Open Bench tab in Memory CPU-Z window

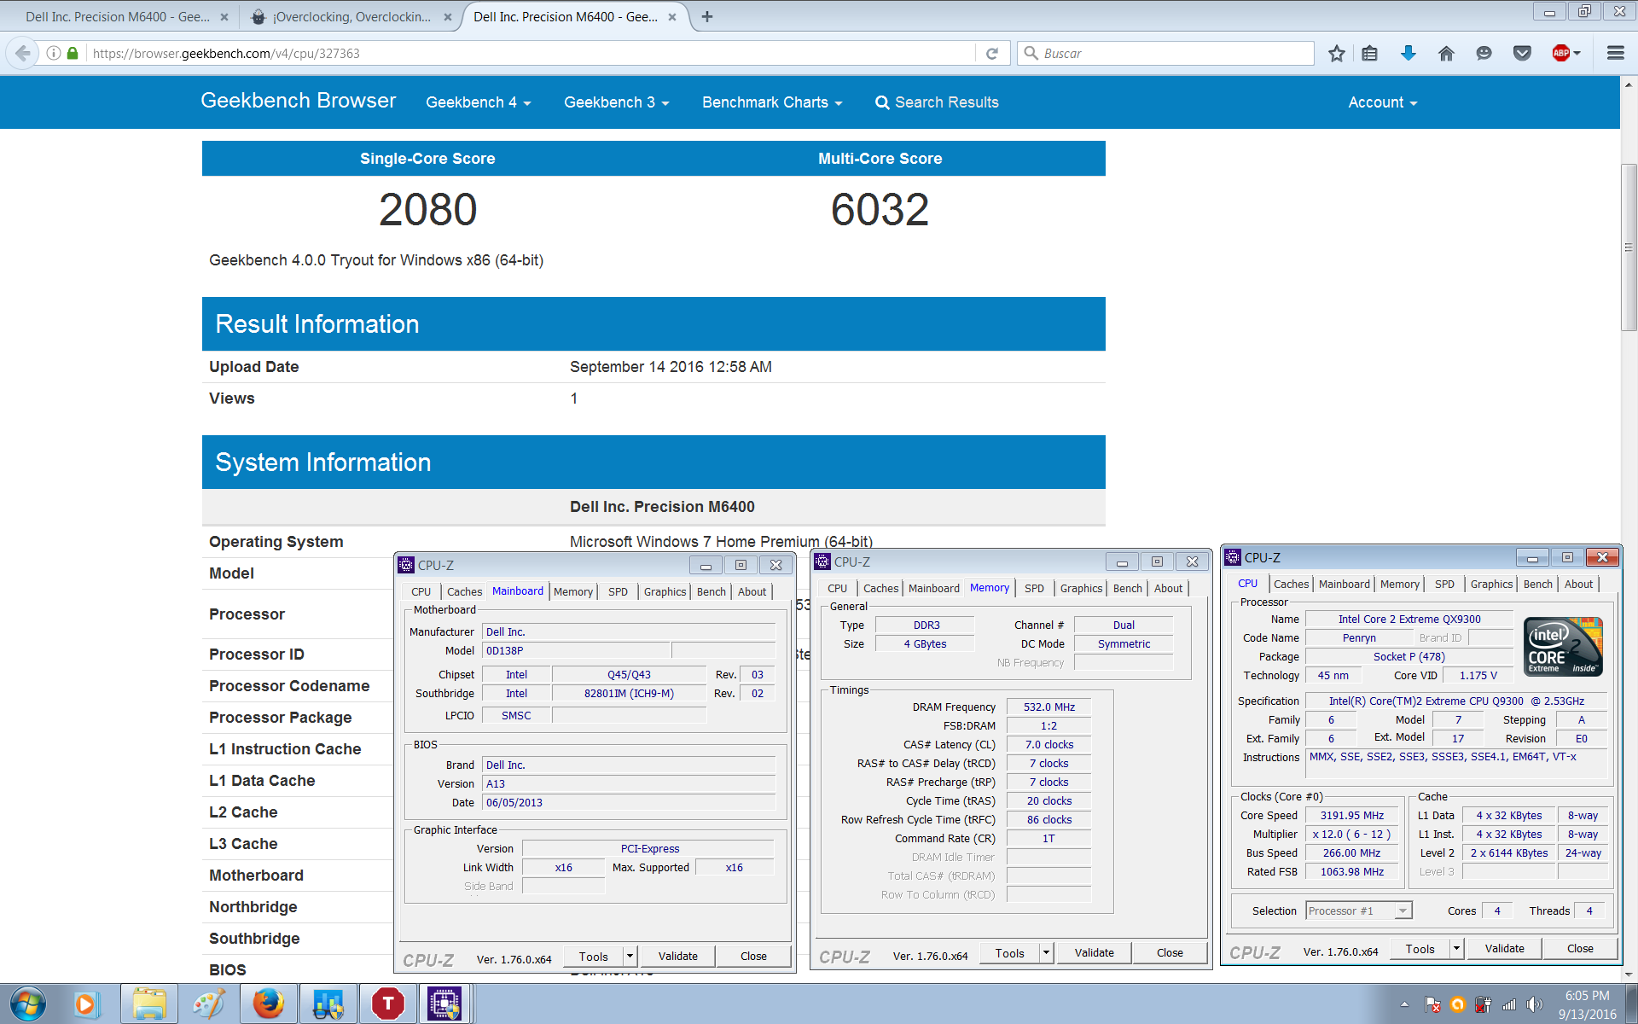[x=1127, y=588]
